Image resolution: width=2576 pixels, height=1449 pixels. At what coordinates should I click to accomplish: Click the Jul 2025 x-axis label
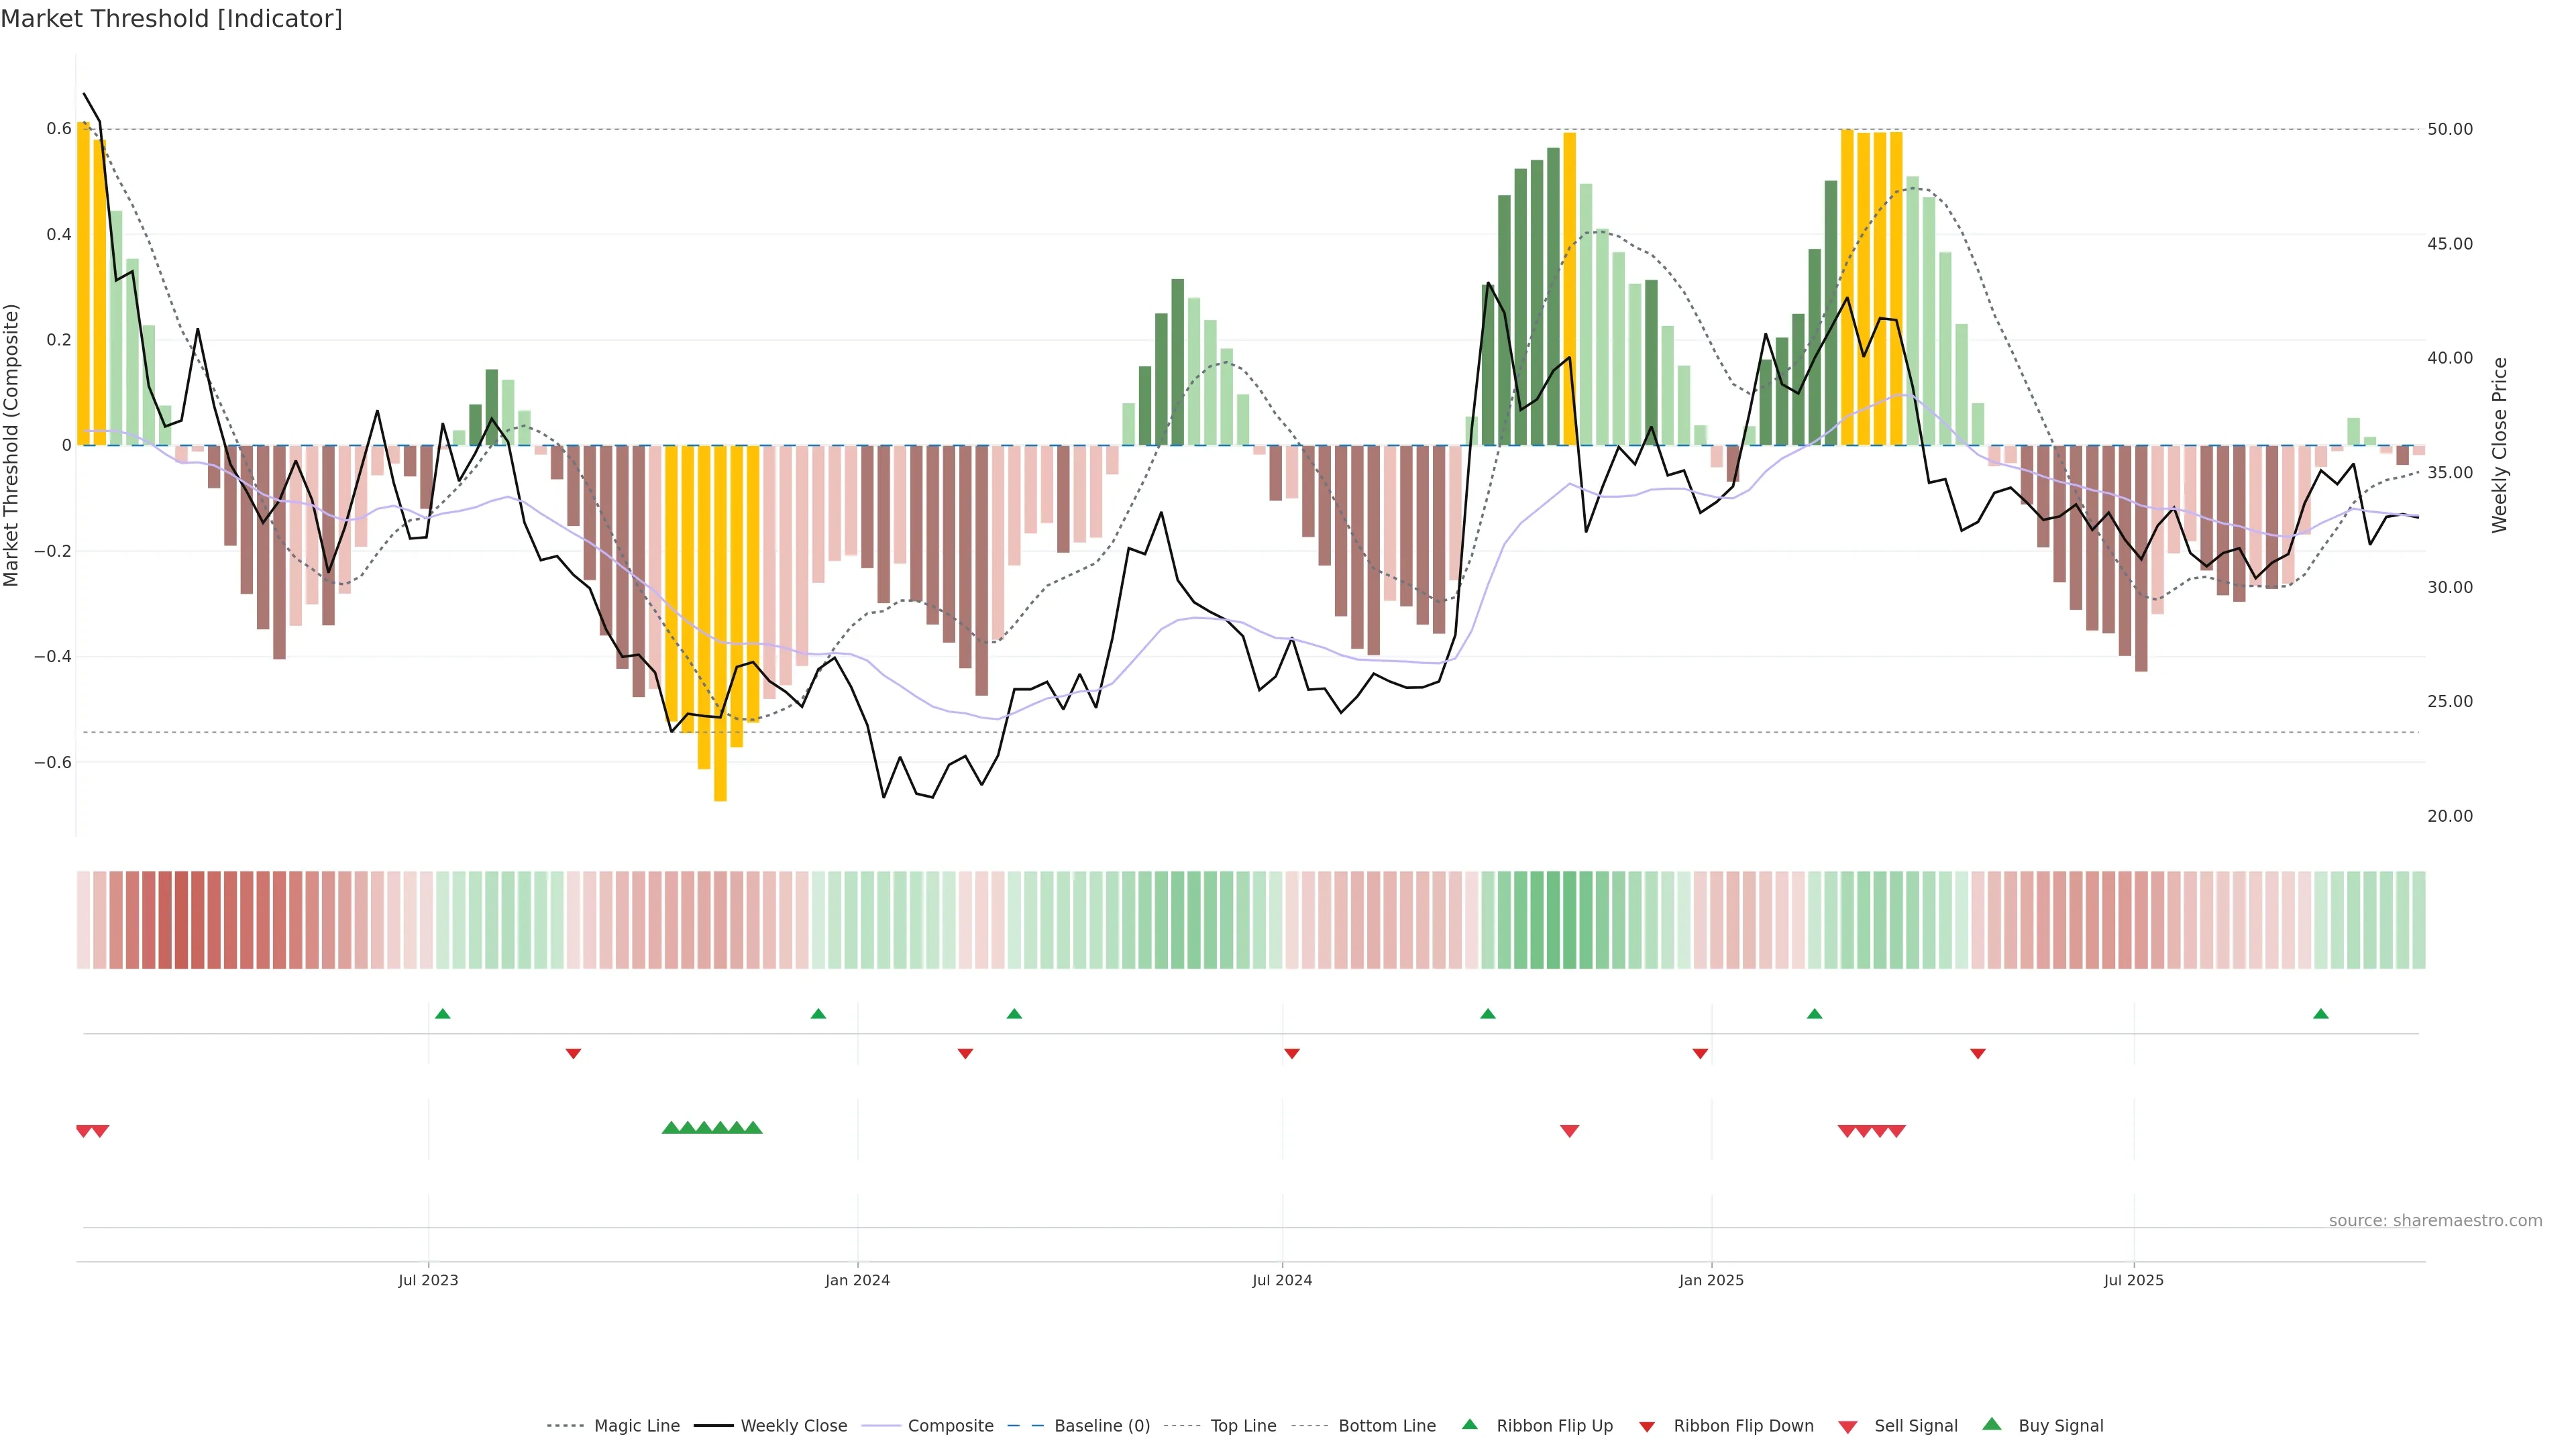click(2133, 1280)
